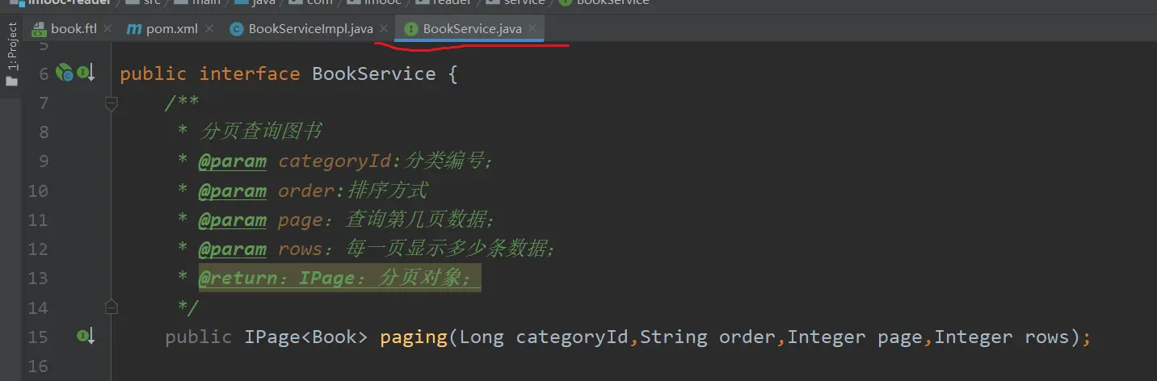Select the BookService.java tab
1157x381 pixels.
[x=472, y=29]
